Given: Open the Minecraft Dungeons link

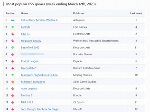Looking at the screenshot, I should tap(33, 82).
